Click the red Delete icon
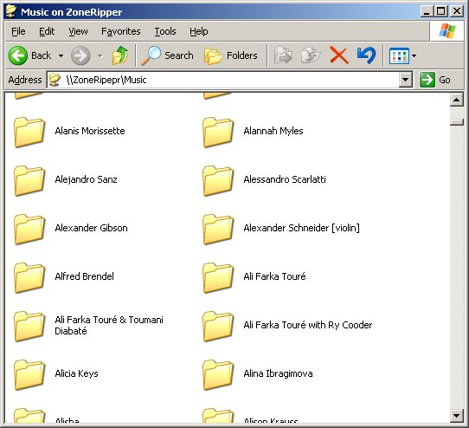This screenshot has height=428, width=469. (x=338, y=55)
